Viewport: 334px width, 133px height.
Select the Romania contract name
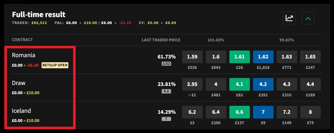[24, 55]
